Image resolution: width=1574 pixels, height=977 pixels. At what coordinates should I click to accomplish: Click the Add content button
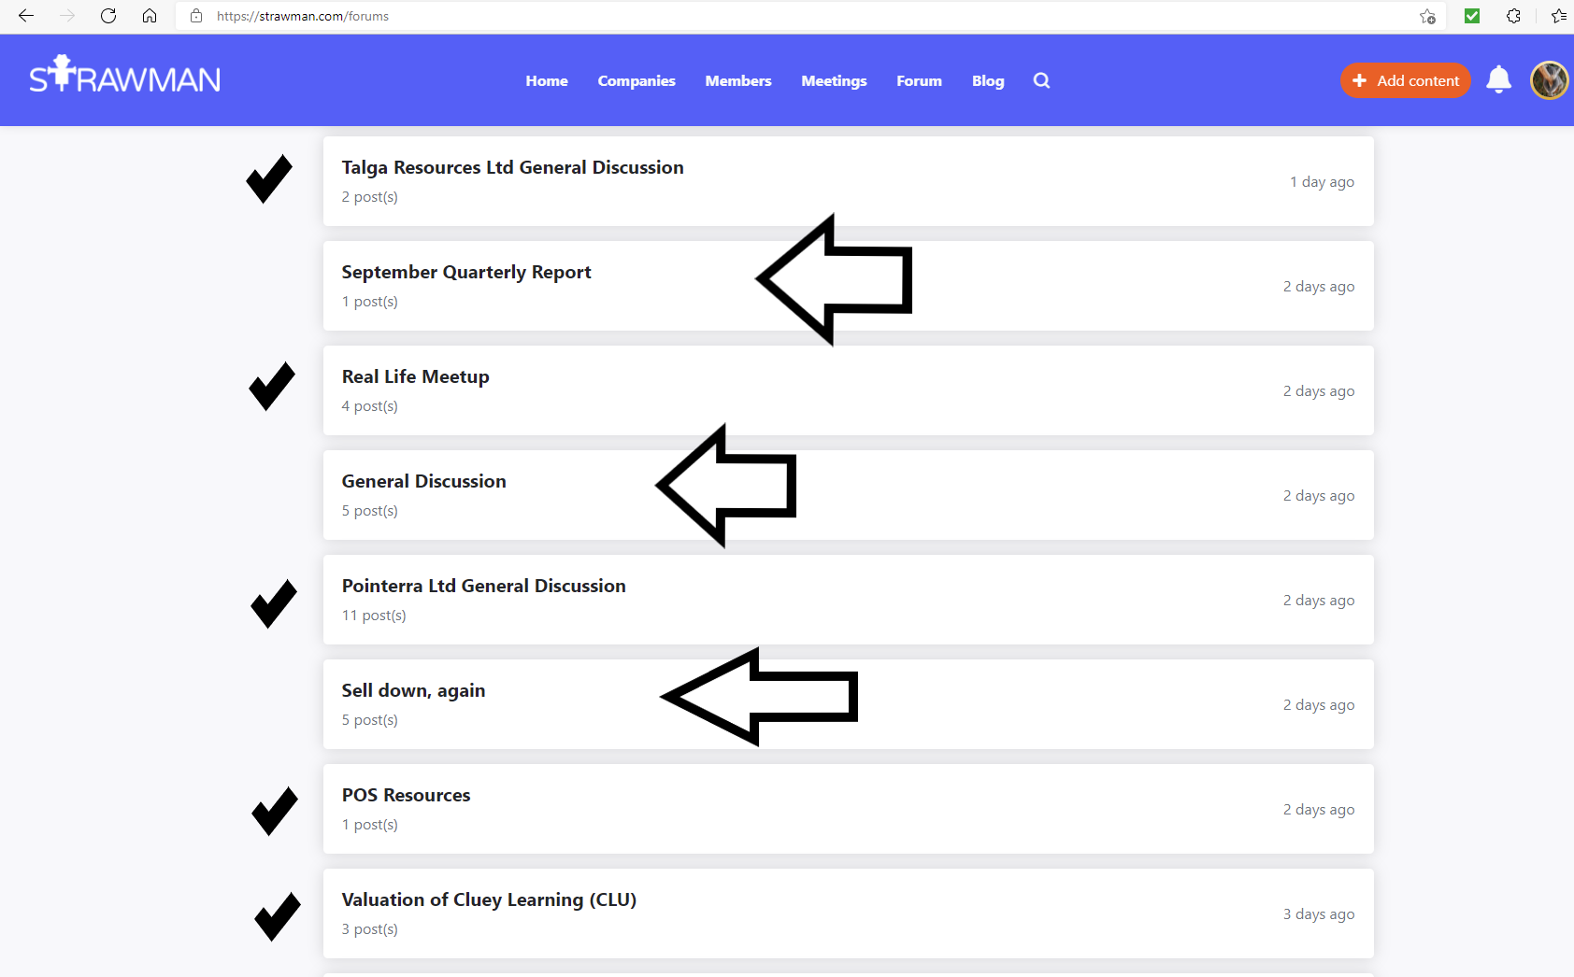[x=1405, y=81]
